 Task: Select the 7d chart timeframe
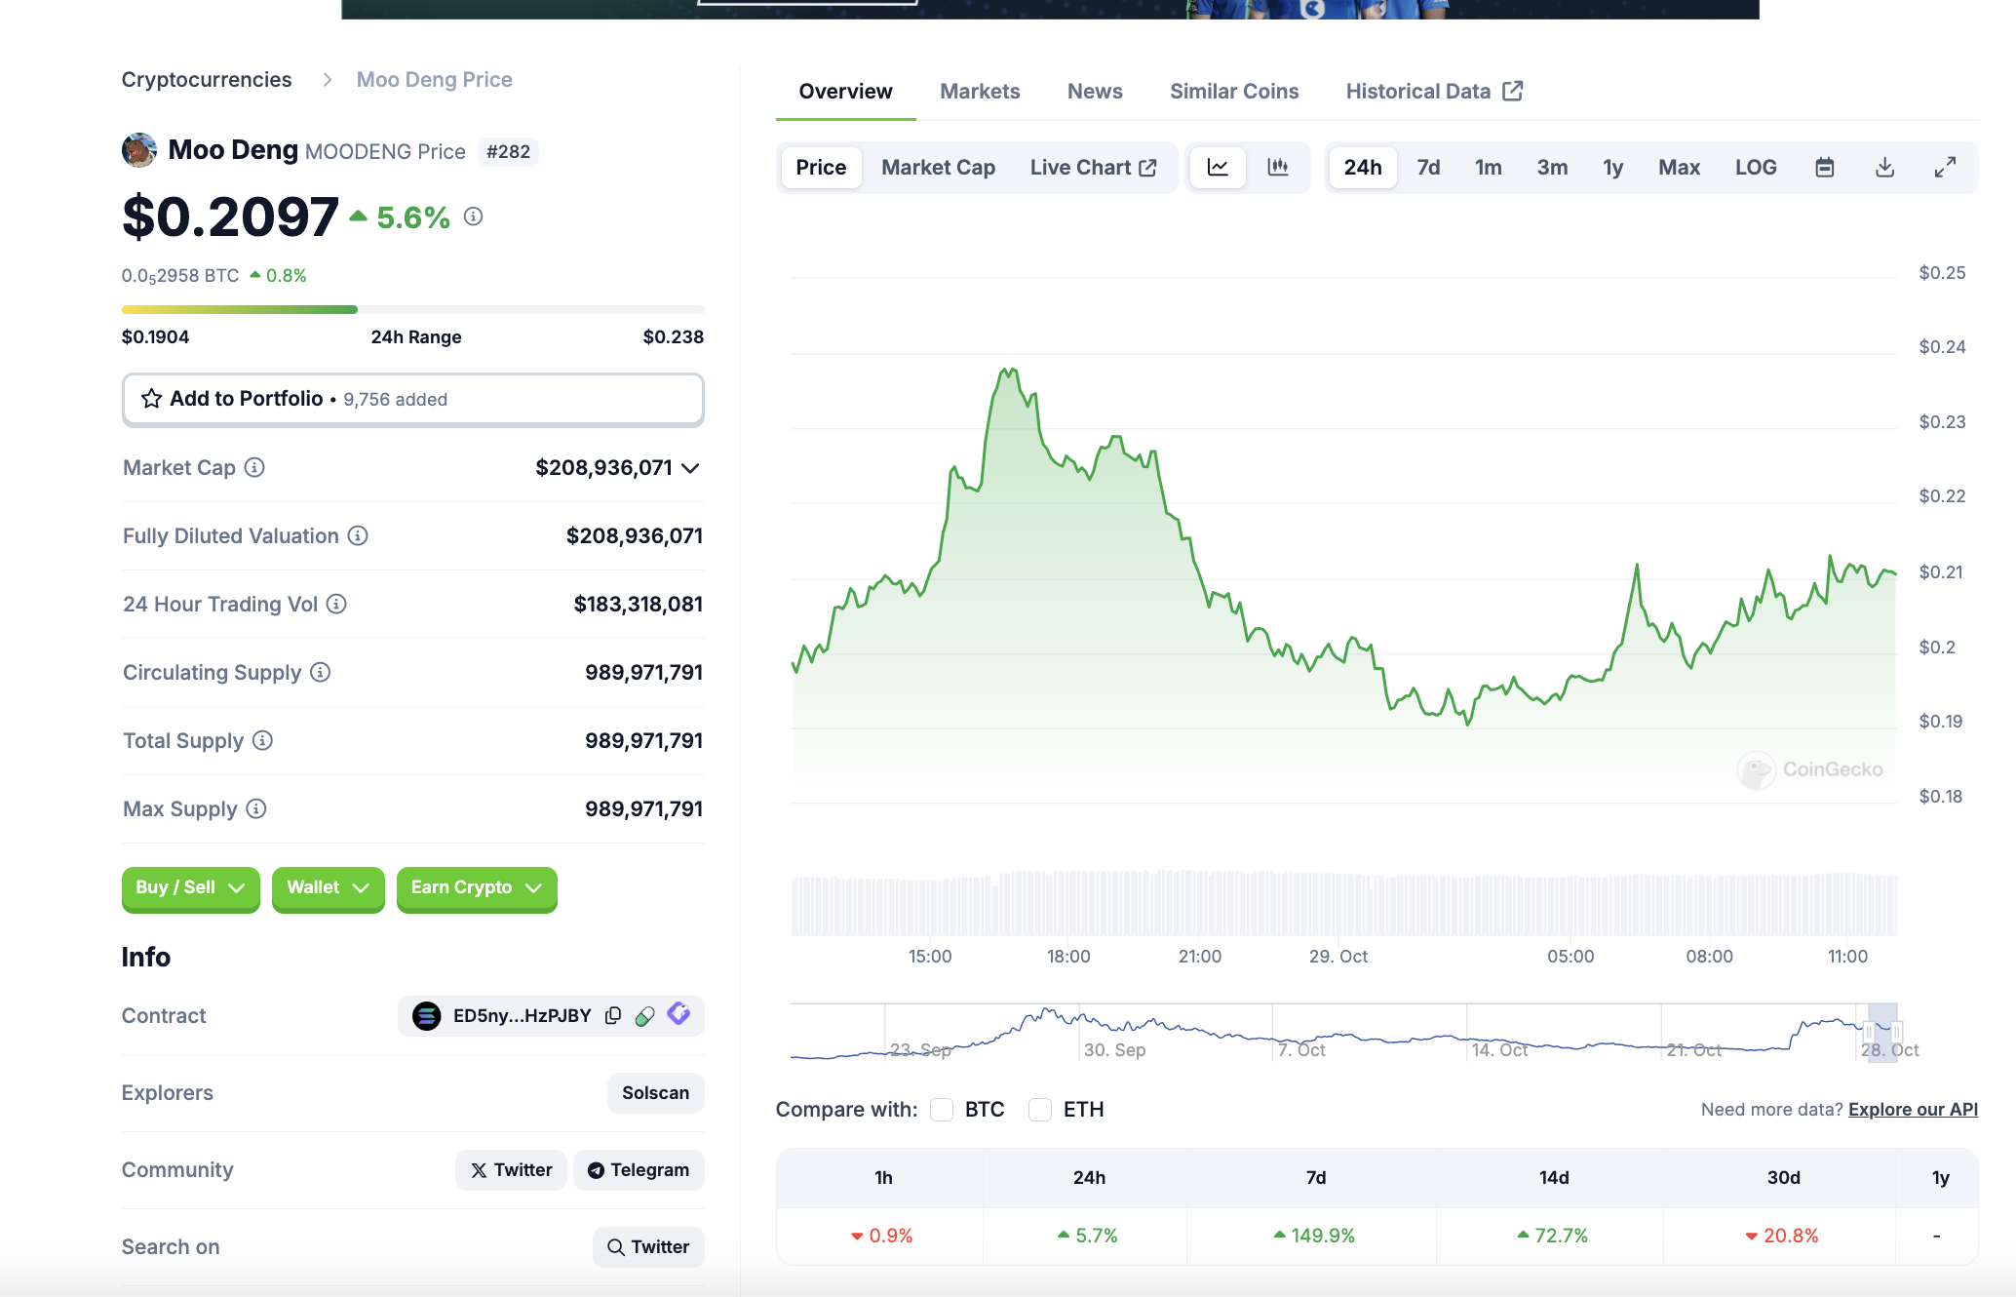[1427, 168]
